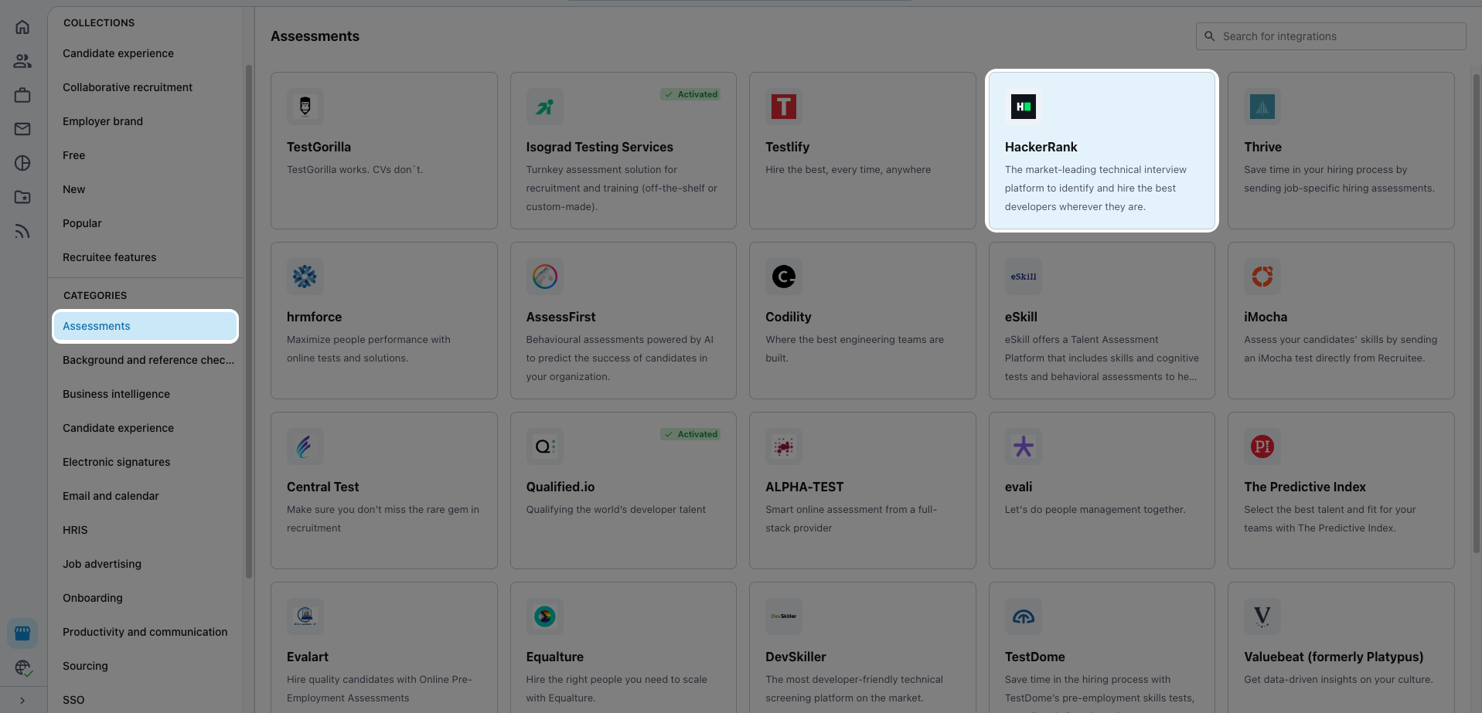The height and width of the screenshot is (713, 1482).
Task: Open the starred folder icon
Action: coord(22,197)
